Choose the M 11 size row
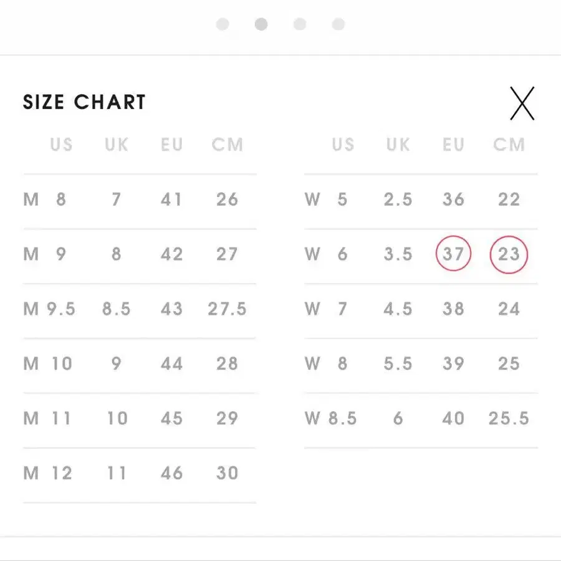 (139, 419)
